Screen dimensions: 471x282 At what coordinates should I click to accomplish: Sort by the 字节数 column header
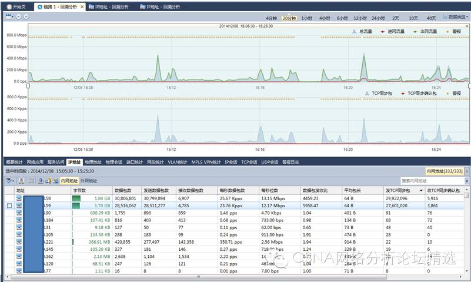[79, 191]
